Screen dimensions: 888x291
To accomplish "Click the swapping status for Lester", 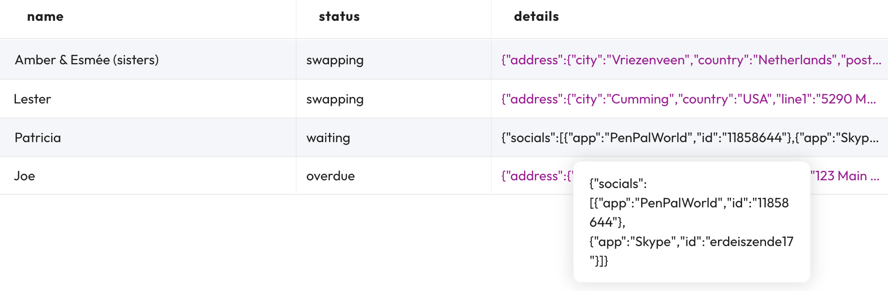I will pyautogui.click(x=335, y=99).
